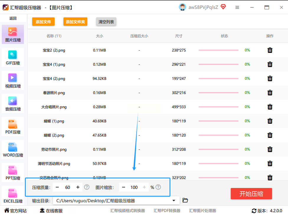The width and height of the screenshot is (288, 214).
Task: Open 音频压缩 audio compression
Action: (13, 104)
